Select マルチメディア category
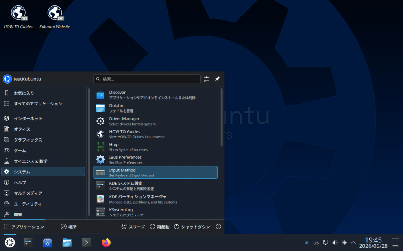The image size is (403, 251). coord(43,193)
